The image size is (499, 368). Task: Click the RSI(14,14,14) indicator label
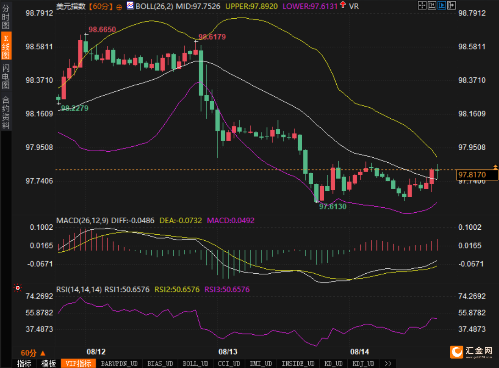(79, 290)
